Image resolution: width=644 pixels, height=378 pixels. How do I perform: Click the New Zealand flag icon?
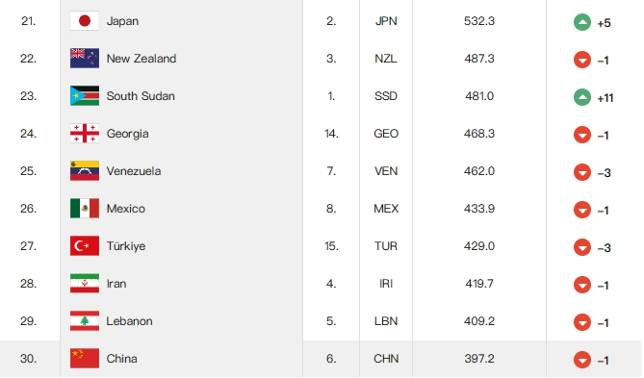(x=85, y=59)
